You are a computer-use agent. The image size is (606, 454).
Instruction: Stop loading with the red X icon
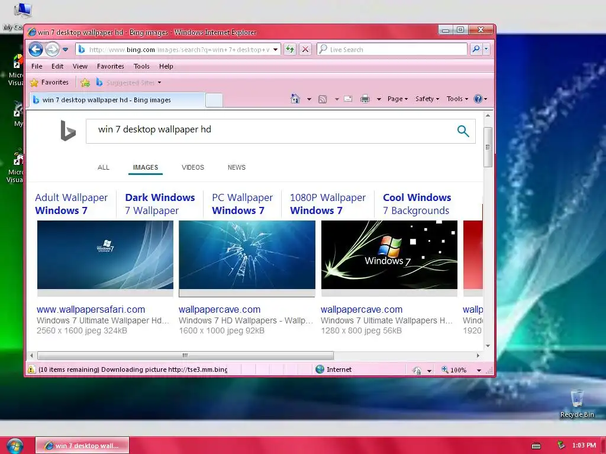[305, 50]
